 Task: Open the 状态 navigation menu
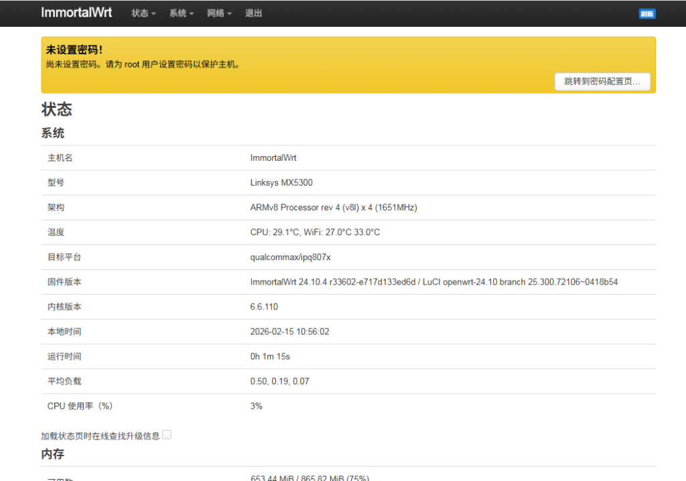pyautogui.click(x=140, y=13)
